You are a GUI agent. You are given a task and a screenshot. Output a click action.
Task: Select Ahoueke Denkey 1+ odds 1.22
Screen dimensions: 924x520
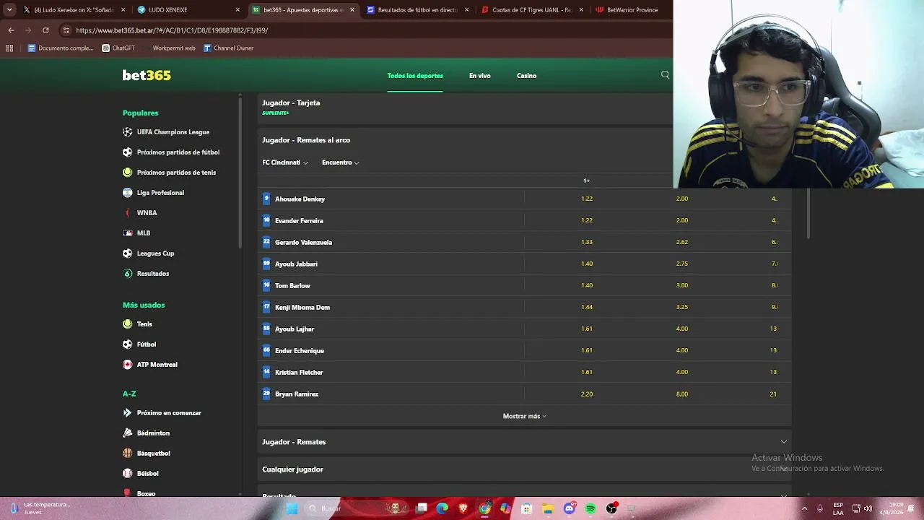pos(587,199)
